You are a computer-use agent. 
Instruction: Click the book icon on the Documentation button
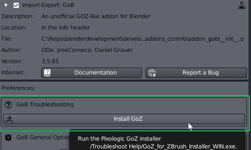[47, 72]
